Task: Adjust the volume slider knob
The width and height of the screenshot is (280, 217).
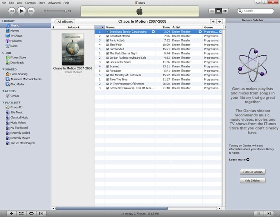Action: pos(65,11)
